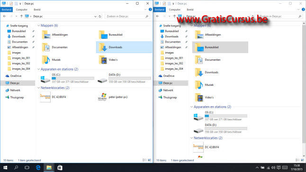Image resolution: width=306 pixels, height=172 pixels.
Task: Open Beeld tab in left window
Action: [37, 9]
